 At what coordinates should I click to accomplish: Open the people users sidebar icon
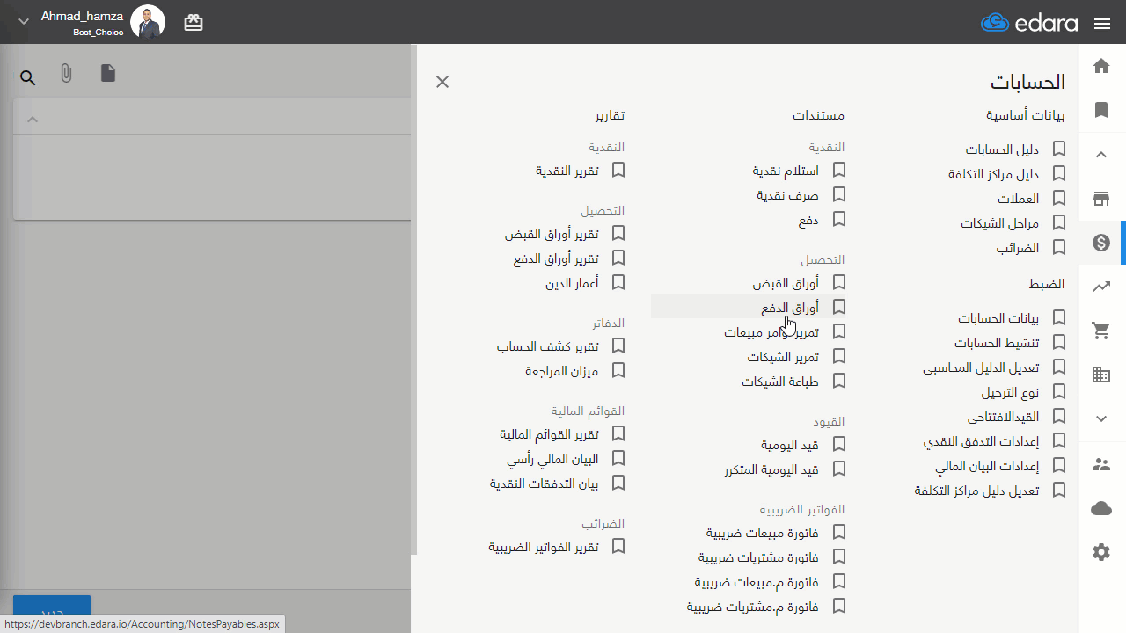[x=1101, y=464]
